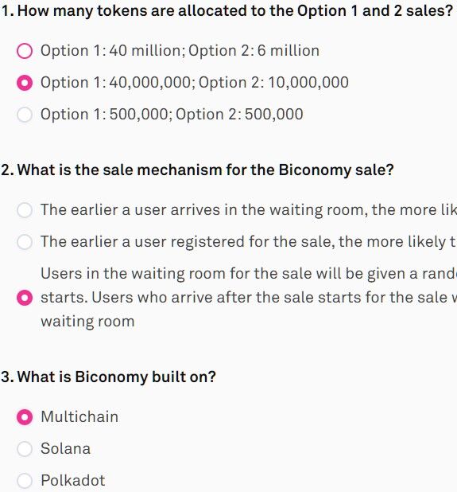Select 'earlier a user arrives' radio button
The height and width of the screenshot is (492, 457).
click(25, 210)
